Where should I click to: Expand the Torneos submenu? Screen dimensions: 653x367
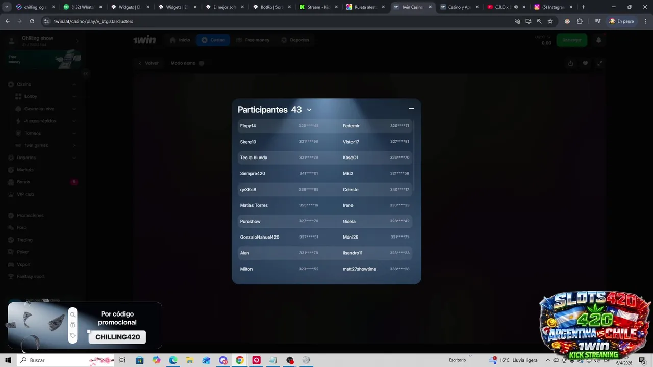pos(74,133)
